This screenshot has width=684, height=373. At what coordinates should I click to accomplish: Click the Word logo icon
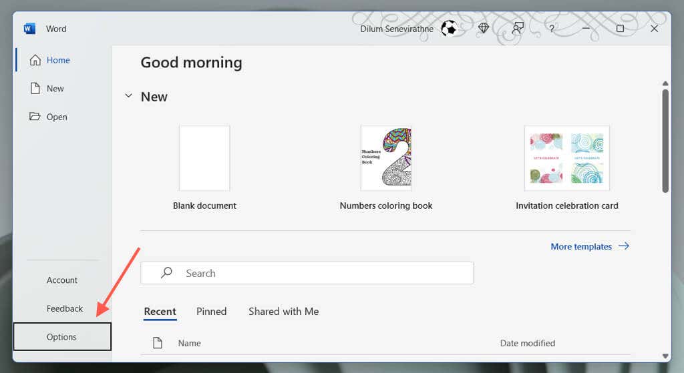29,29
